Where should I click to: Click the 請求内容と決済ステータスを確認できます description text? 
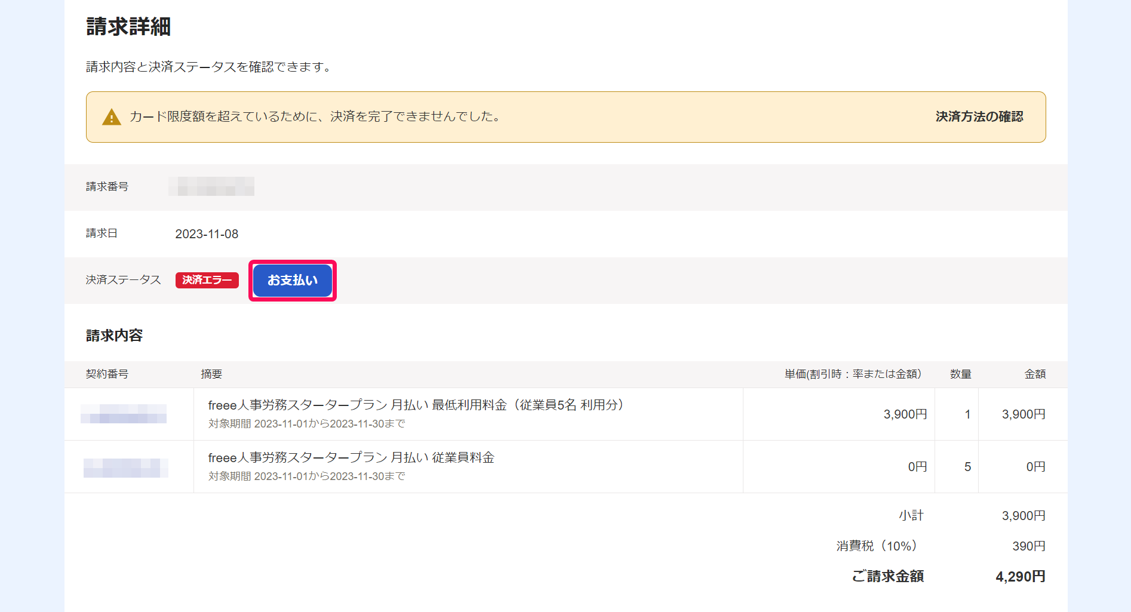209,67
